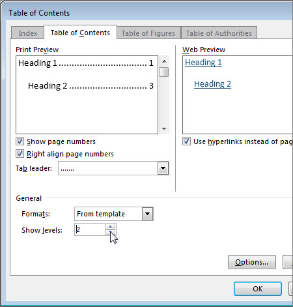
Task: Click the Print Preview scrollbar thumb
Action: [x=164, y=72]
